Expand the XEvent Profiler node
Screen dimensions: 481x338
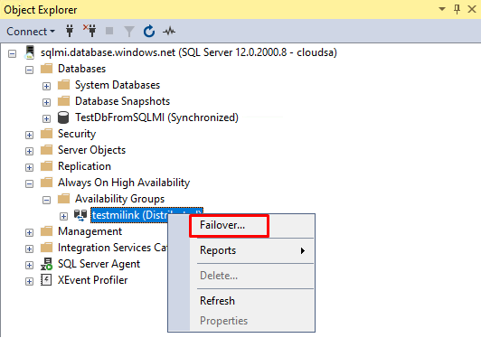[x=29, y=282]
